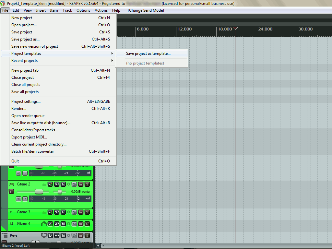Click the Gitarre 2 level meter
The width and height of the screenshot is (332, 249).
pyautogui.click(x=60, y=199)
